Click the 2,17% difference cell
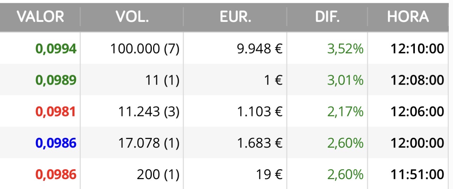Screen dimensions: 453x189 (x=345, y=112)
